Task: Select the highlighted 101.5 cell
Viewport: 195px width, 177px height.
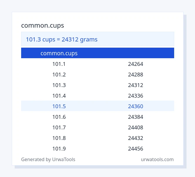Action: pyautogui.click(x=59, y=106)
